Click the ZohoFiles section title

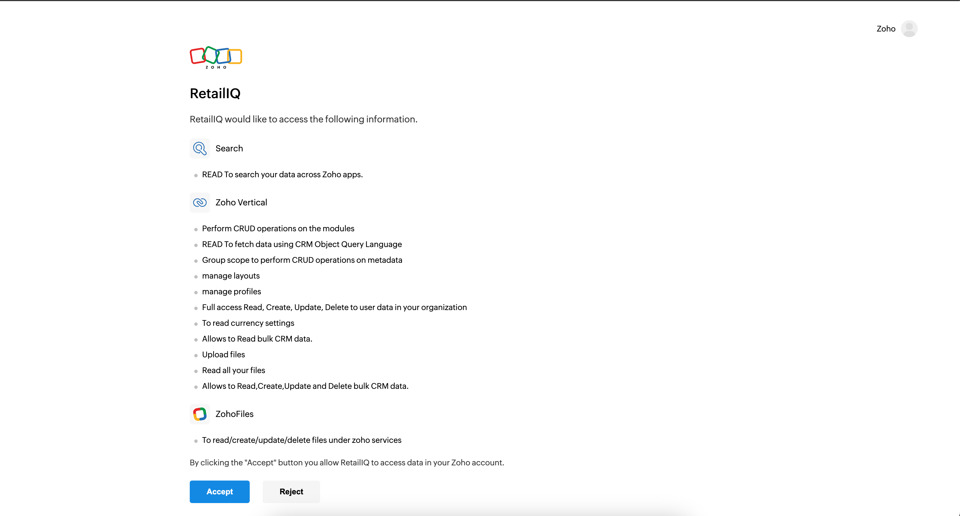tap(235, 414)
